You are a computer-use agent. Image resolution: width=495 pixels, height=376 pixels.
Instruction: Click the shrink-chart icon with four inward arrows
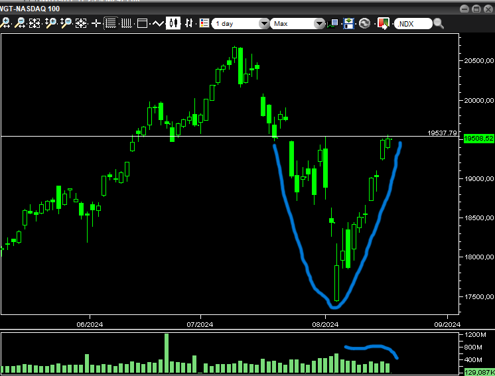[x=81, y=23]
